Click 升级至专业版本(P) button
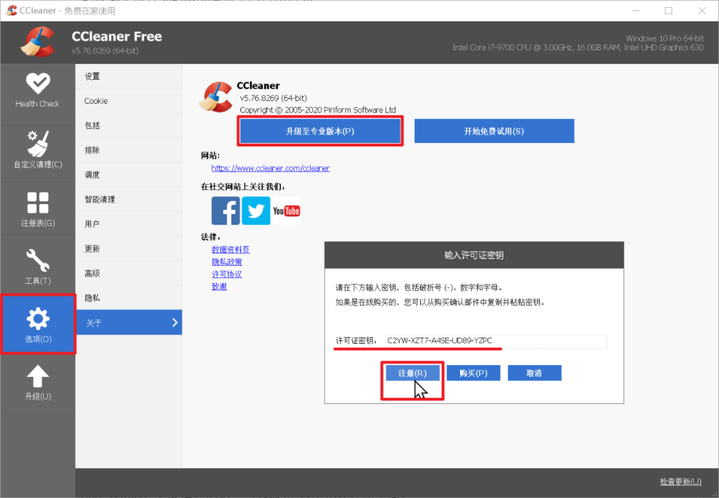719x498 pixels. [x=320, y=130]
